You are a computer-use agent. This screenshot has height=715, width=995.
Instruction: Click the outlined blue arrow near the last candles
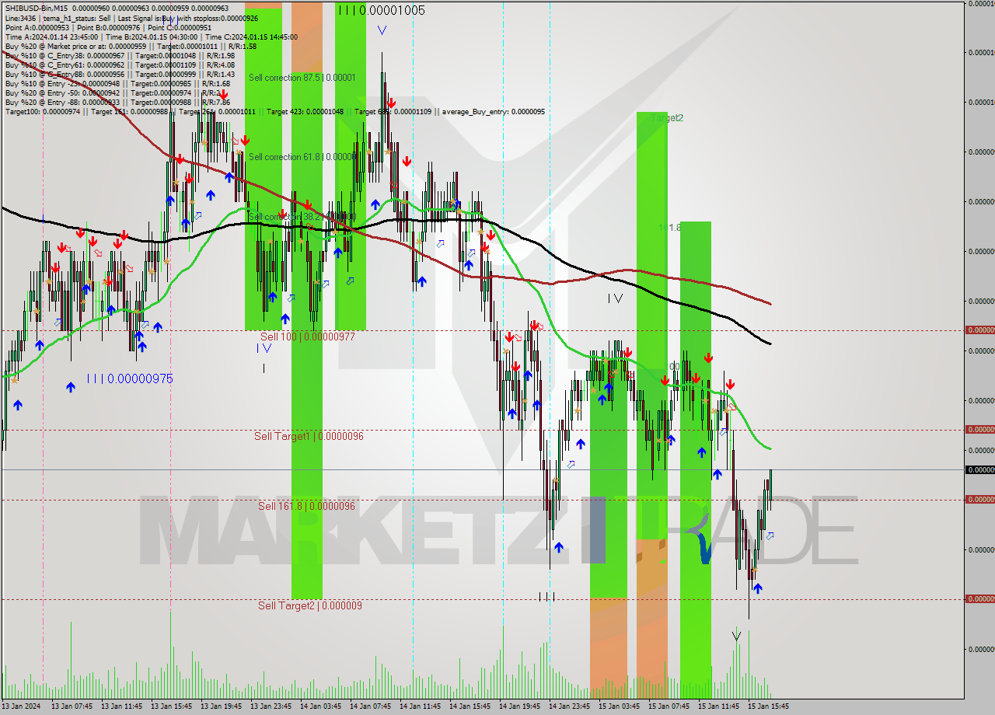pos(770,536)
